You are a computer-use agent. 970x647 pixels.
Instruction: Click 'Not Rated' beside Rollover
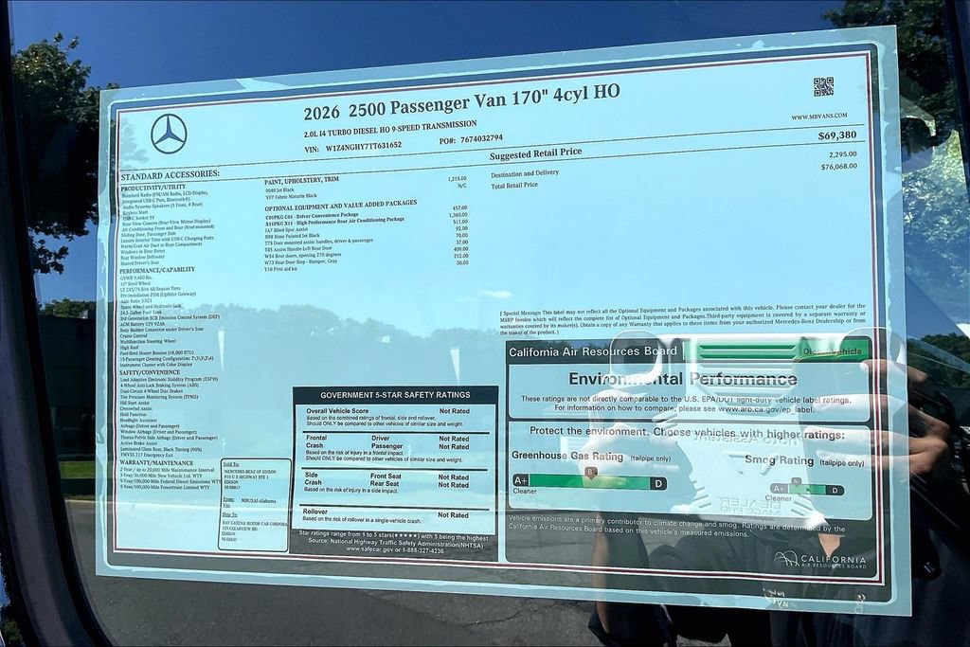[453, 514]
